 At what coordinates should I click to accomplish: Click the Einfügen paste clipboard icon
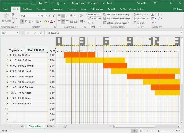[7, 16]
